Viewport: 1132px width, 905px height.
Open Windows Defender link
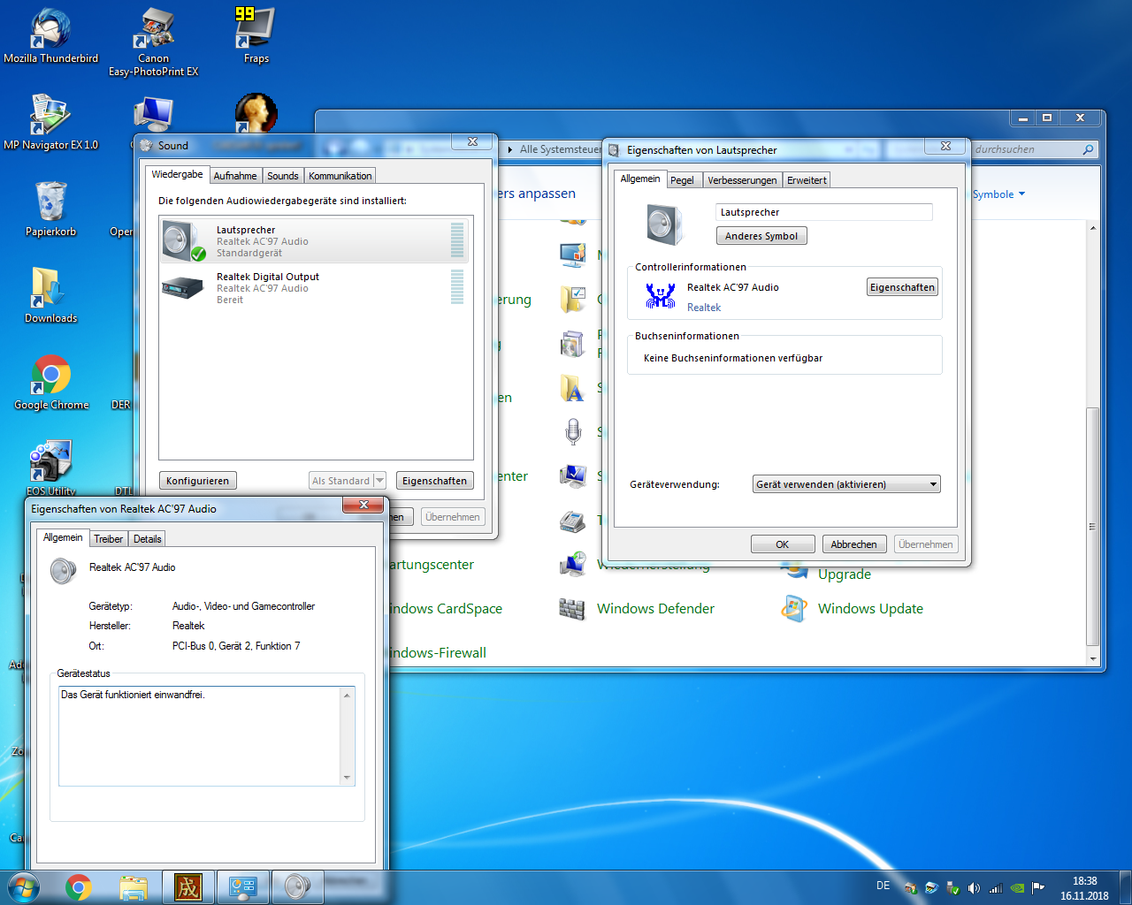[655, 609]
